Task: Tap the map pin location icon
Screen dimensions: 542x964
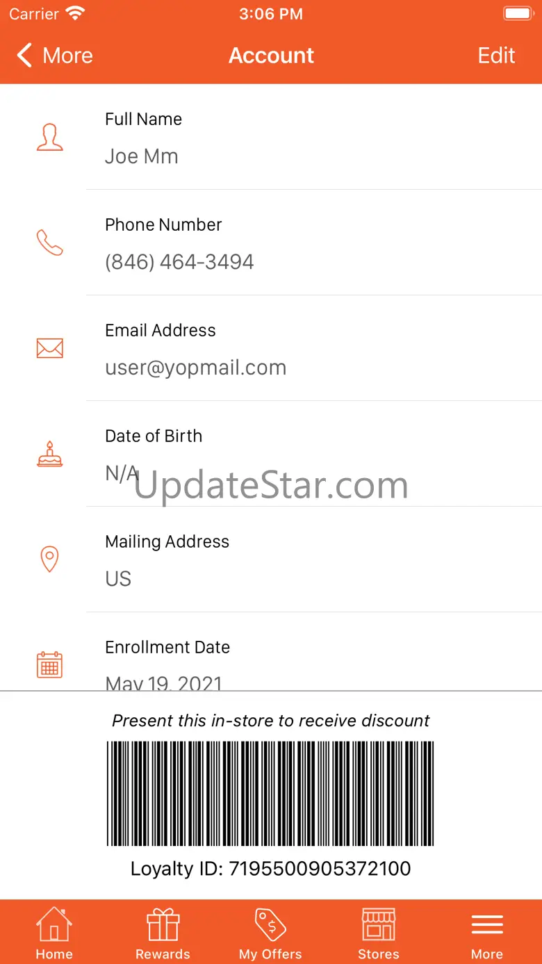Action: [x=49, y=559]
